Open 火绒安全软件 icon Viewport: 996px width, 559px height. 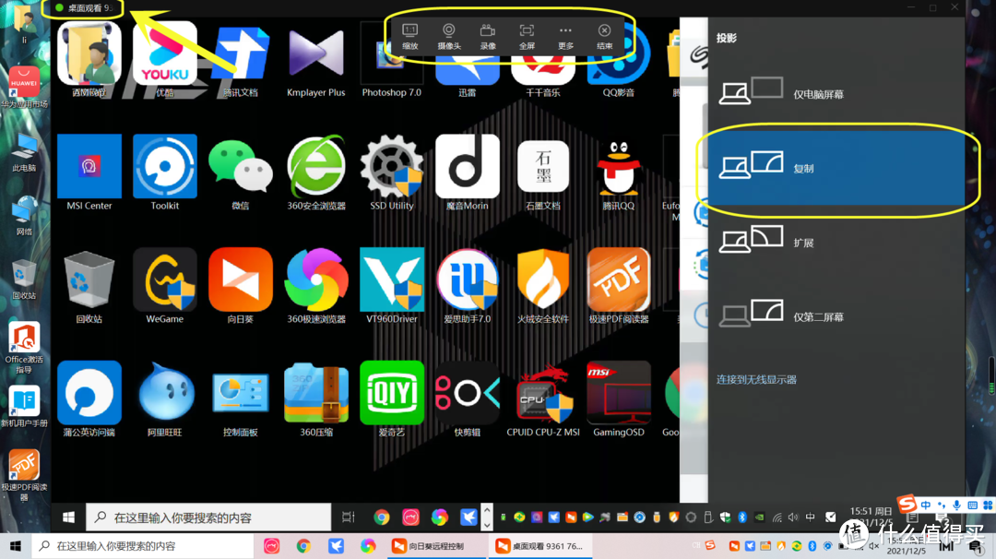click(x=542, y=286)
